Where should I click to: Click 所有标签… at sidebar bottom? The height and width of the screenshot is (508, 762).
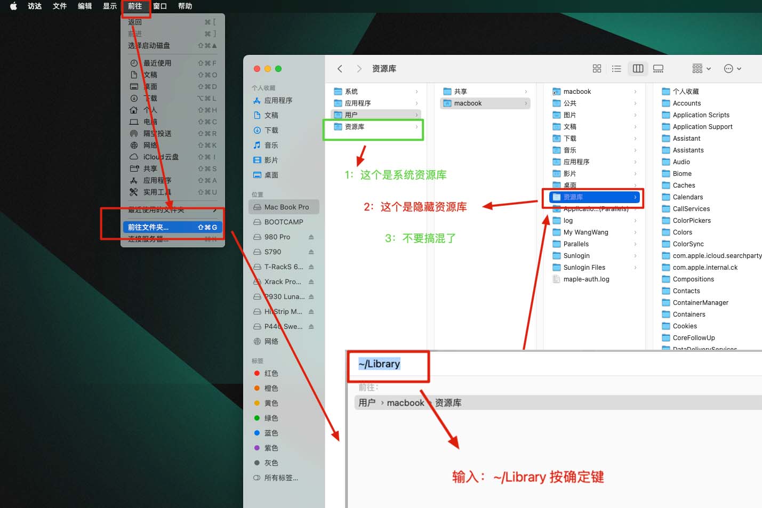pos(280,478)
